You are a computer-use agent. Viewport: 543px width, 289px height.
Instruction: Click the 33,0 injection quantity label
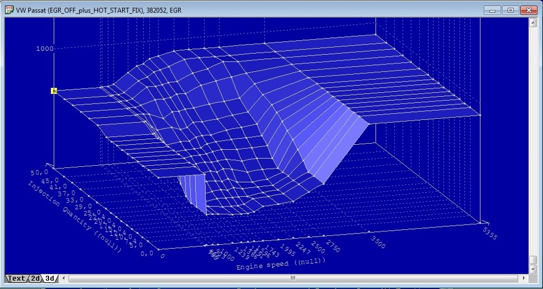(76, 200)
